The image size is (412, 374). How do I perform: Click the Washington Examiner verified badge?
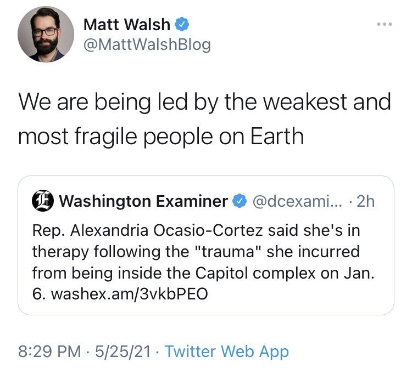(240, 201)
